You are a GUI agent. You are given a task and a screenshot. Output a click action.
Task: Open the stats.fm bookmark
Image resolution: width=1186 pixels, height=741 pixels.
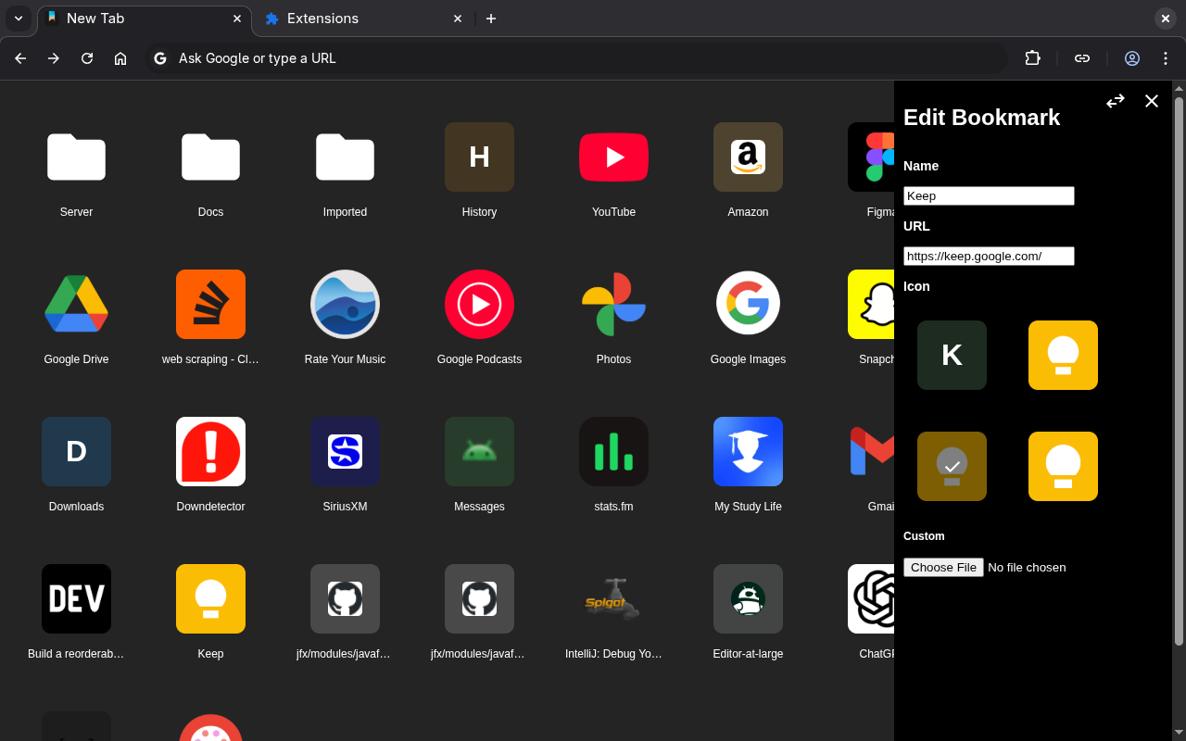(x=613, y=452)
